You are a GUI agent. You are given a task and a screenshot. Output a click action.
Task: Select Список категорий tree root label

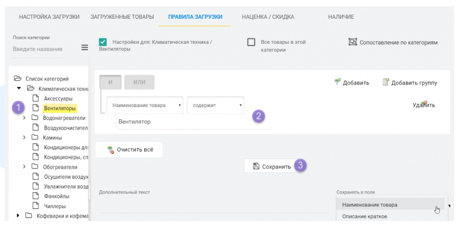(47, 79)
